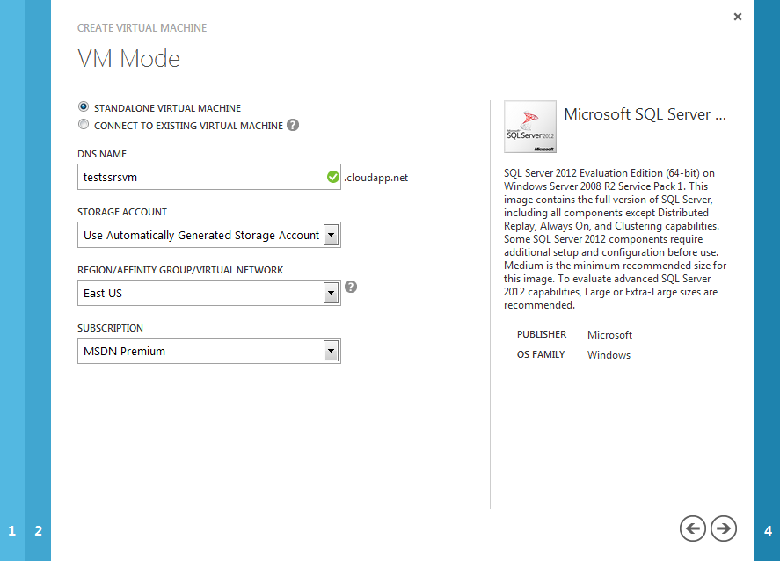This screenshot has width=780, height=561.
Task: Jump to wizard step 1
Action: pyautogui.click(x=12, y=530)
